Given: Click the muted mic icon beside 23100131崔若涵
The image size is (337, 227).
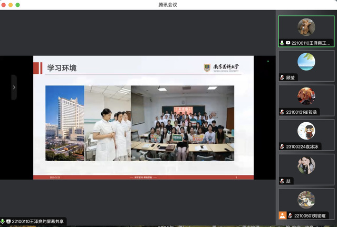Looking at the screenshot, I should 282,112.
